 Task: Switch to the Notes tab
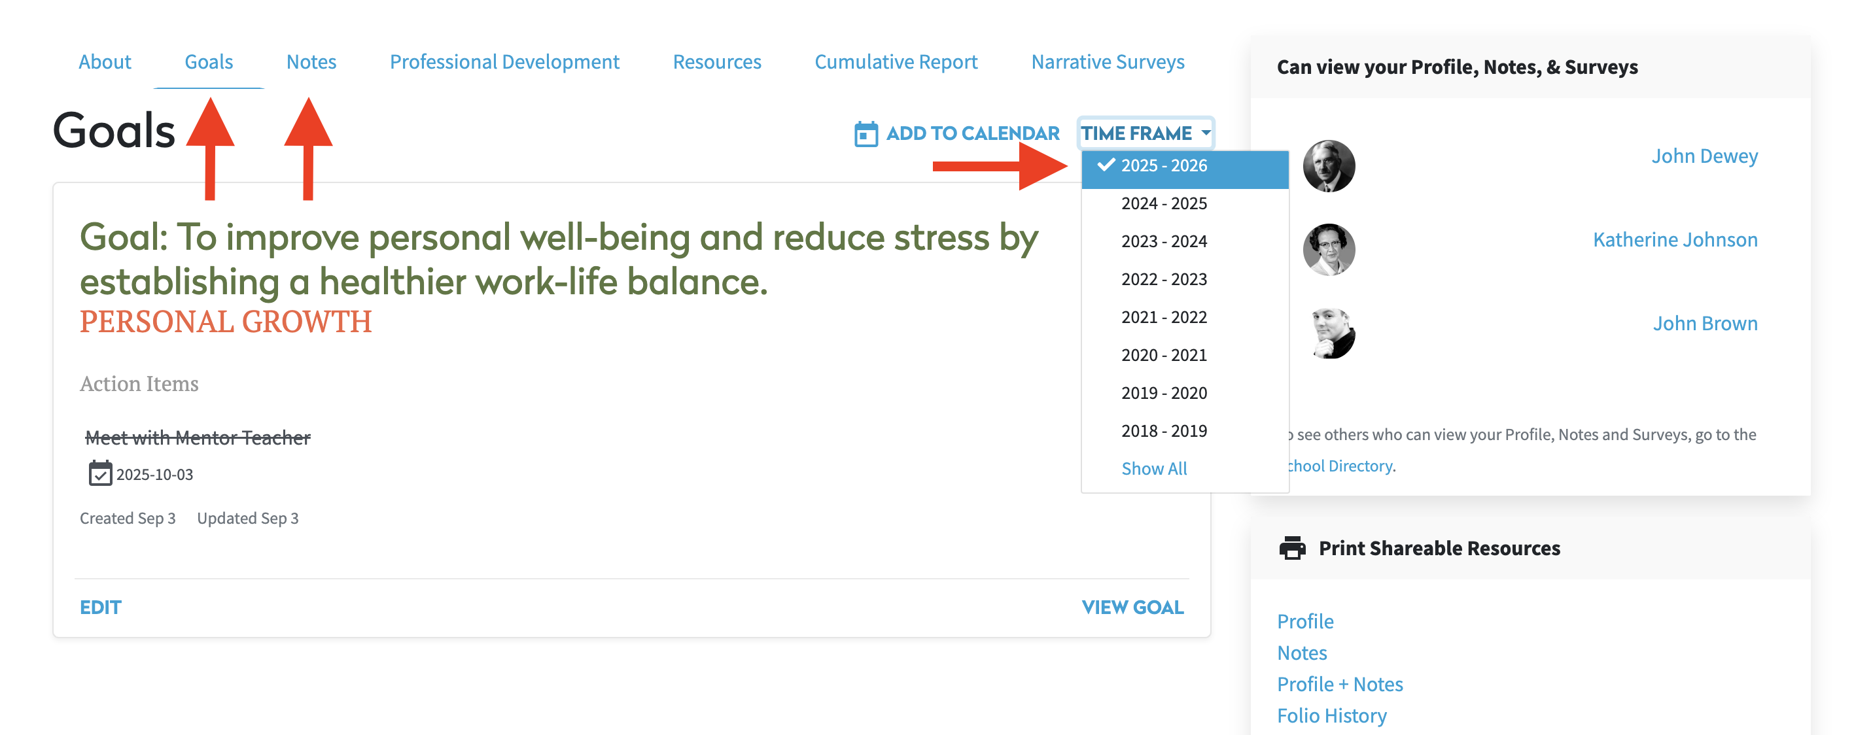click(311, 62)
